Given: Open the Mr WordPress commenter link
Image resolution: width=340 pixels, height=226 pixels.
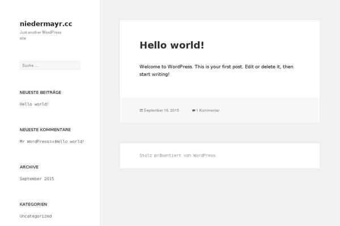Looking at the screenshot, I should click(x=34, y=141).
